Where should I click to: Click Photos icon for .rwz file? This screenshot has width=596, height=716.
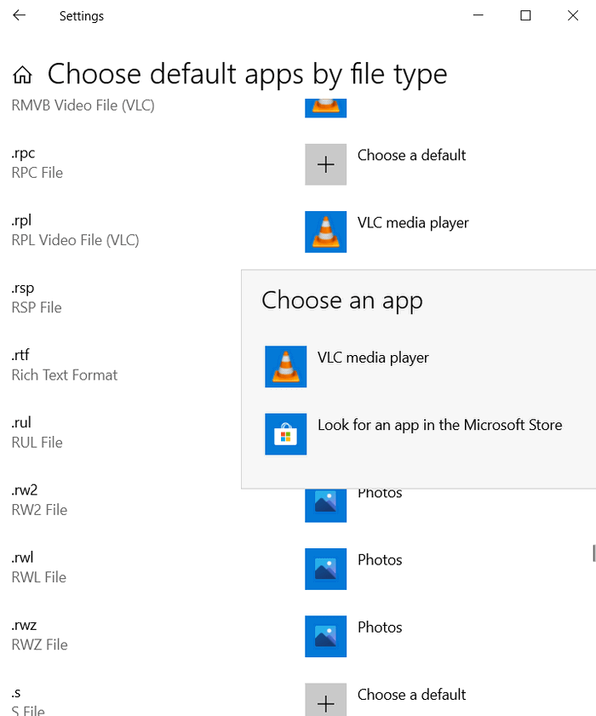pos(325,637)
